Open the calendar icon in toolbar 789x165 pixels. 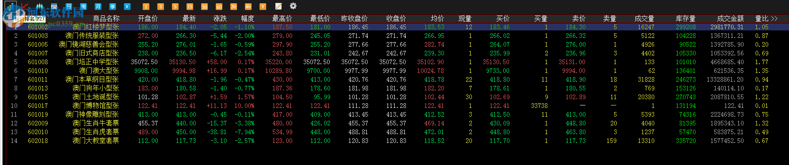(x=54, y=6)
